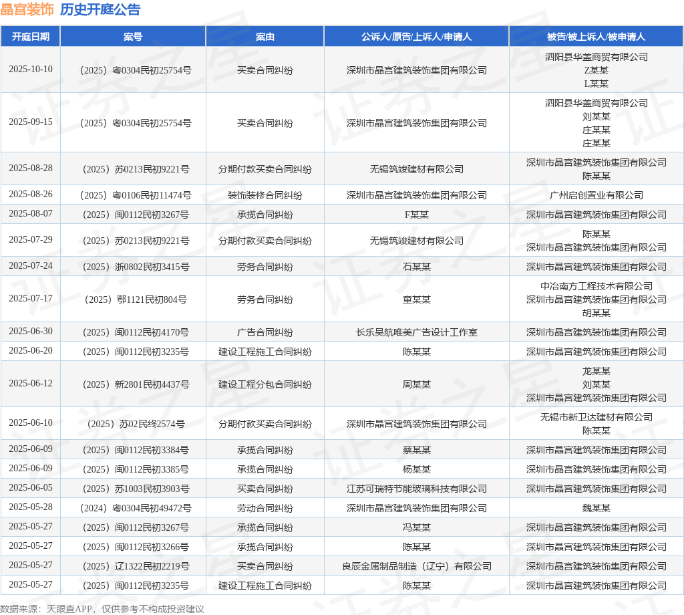The image size is (684, 615).
Task: Click plaintiff 杨某某
Action: click(x=417, y=469)
